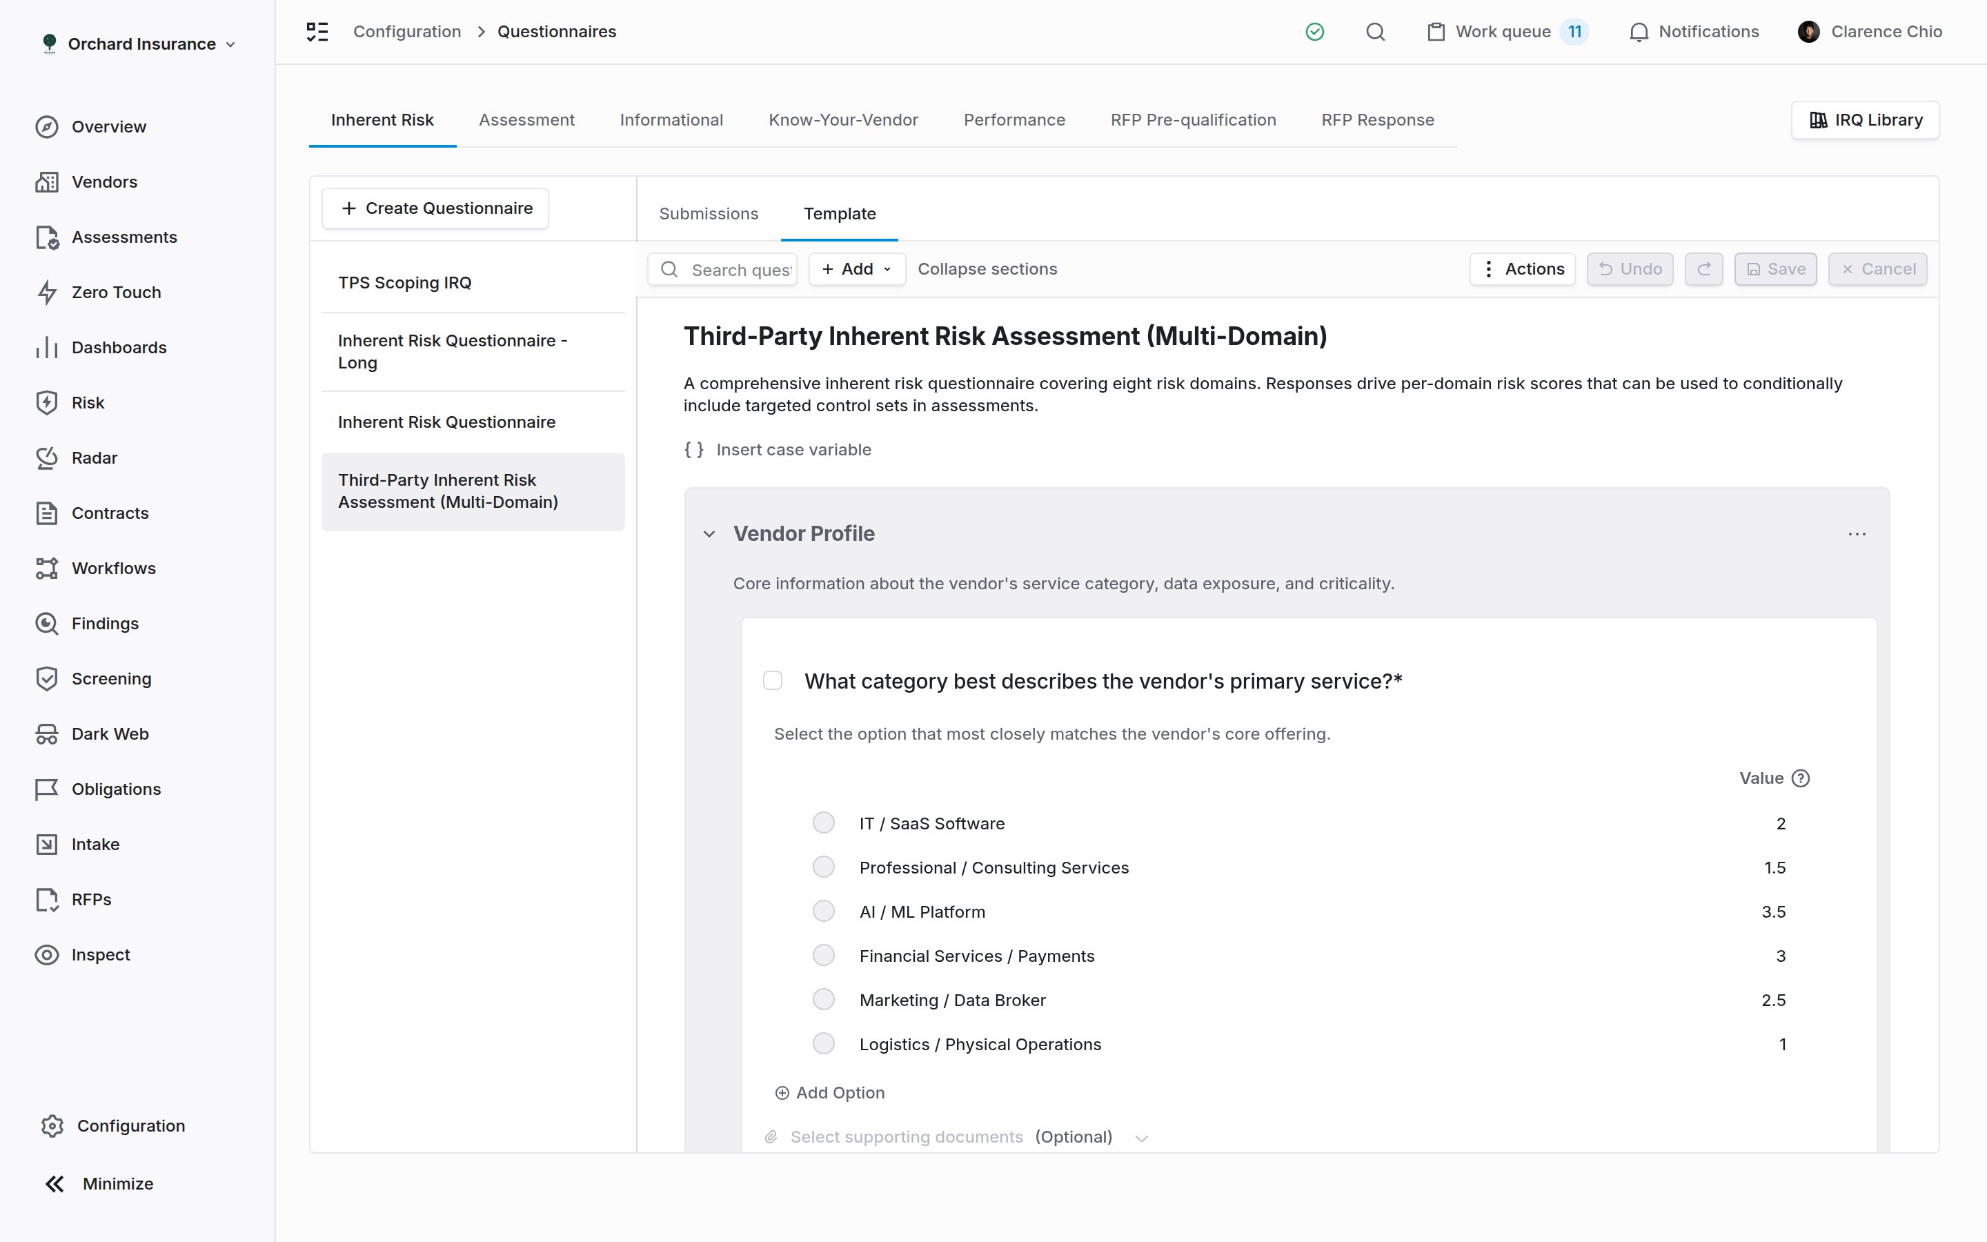Image resolution: width=1987 pixels, height=1242 pixels.
Task: Select Inherent Risk Questionnaire - Long
Action: coord(473,352)
